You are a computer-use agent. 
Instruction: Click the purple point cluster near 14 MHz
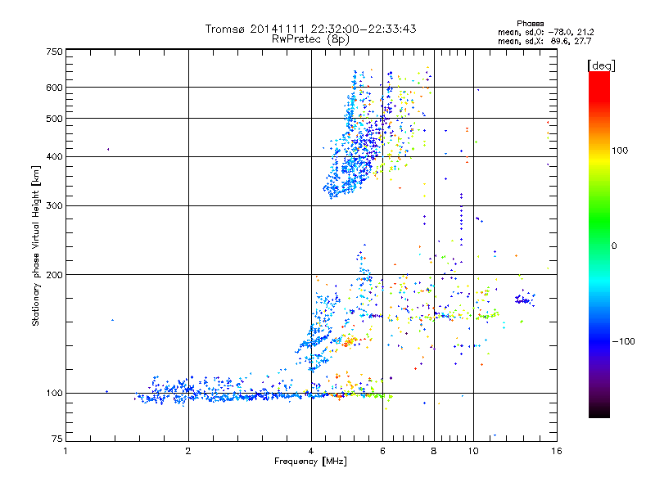[524, 299]
